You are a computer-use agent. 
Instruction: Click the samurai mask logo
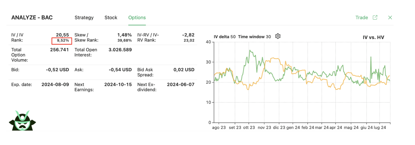22,121
